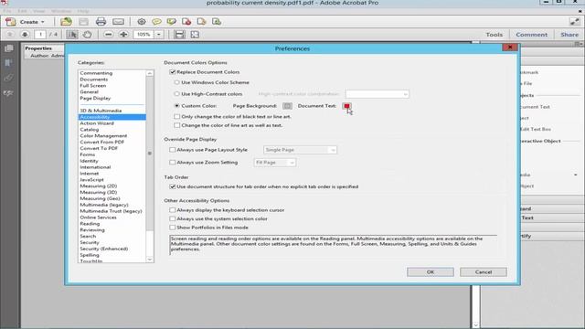Confirm preferences with OK button
Image resolution: width=585 pixels, height=329 pixels.
[431, 272]
